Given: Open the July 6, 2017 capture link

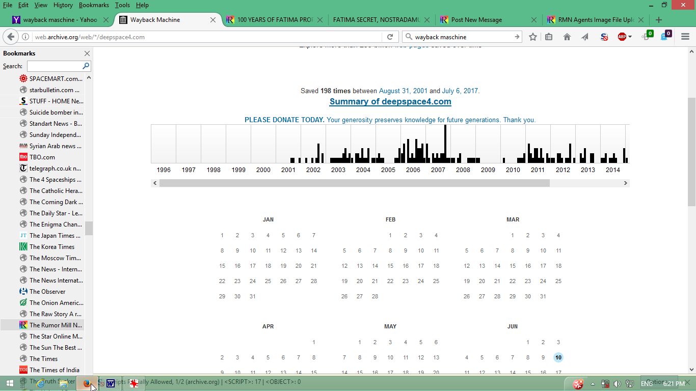Looking at the screenshot, I should pos(460,91).
